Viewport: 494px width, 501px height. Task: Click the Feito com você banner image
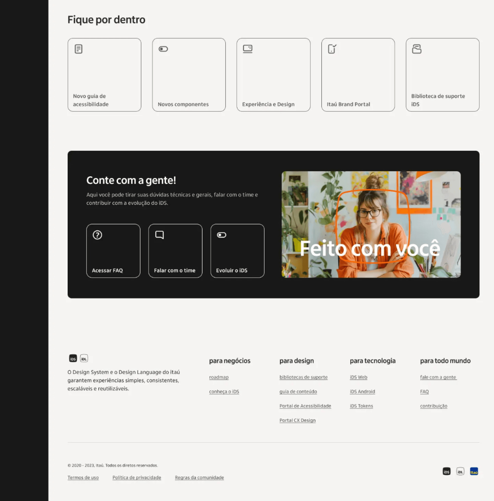(371, 224)
